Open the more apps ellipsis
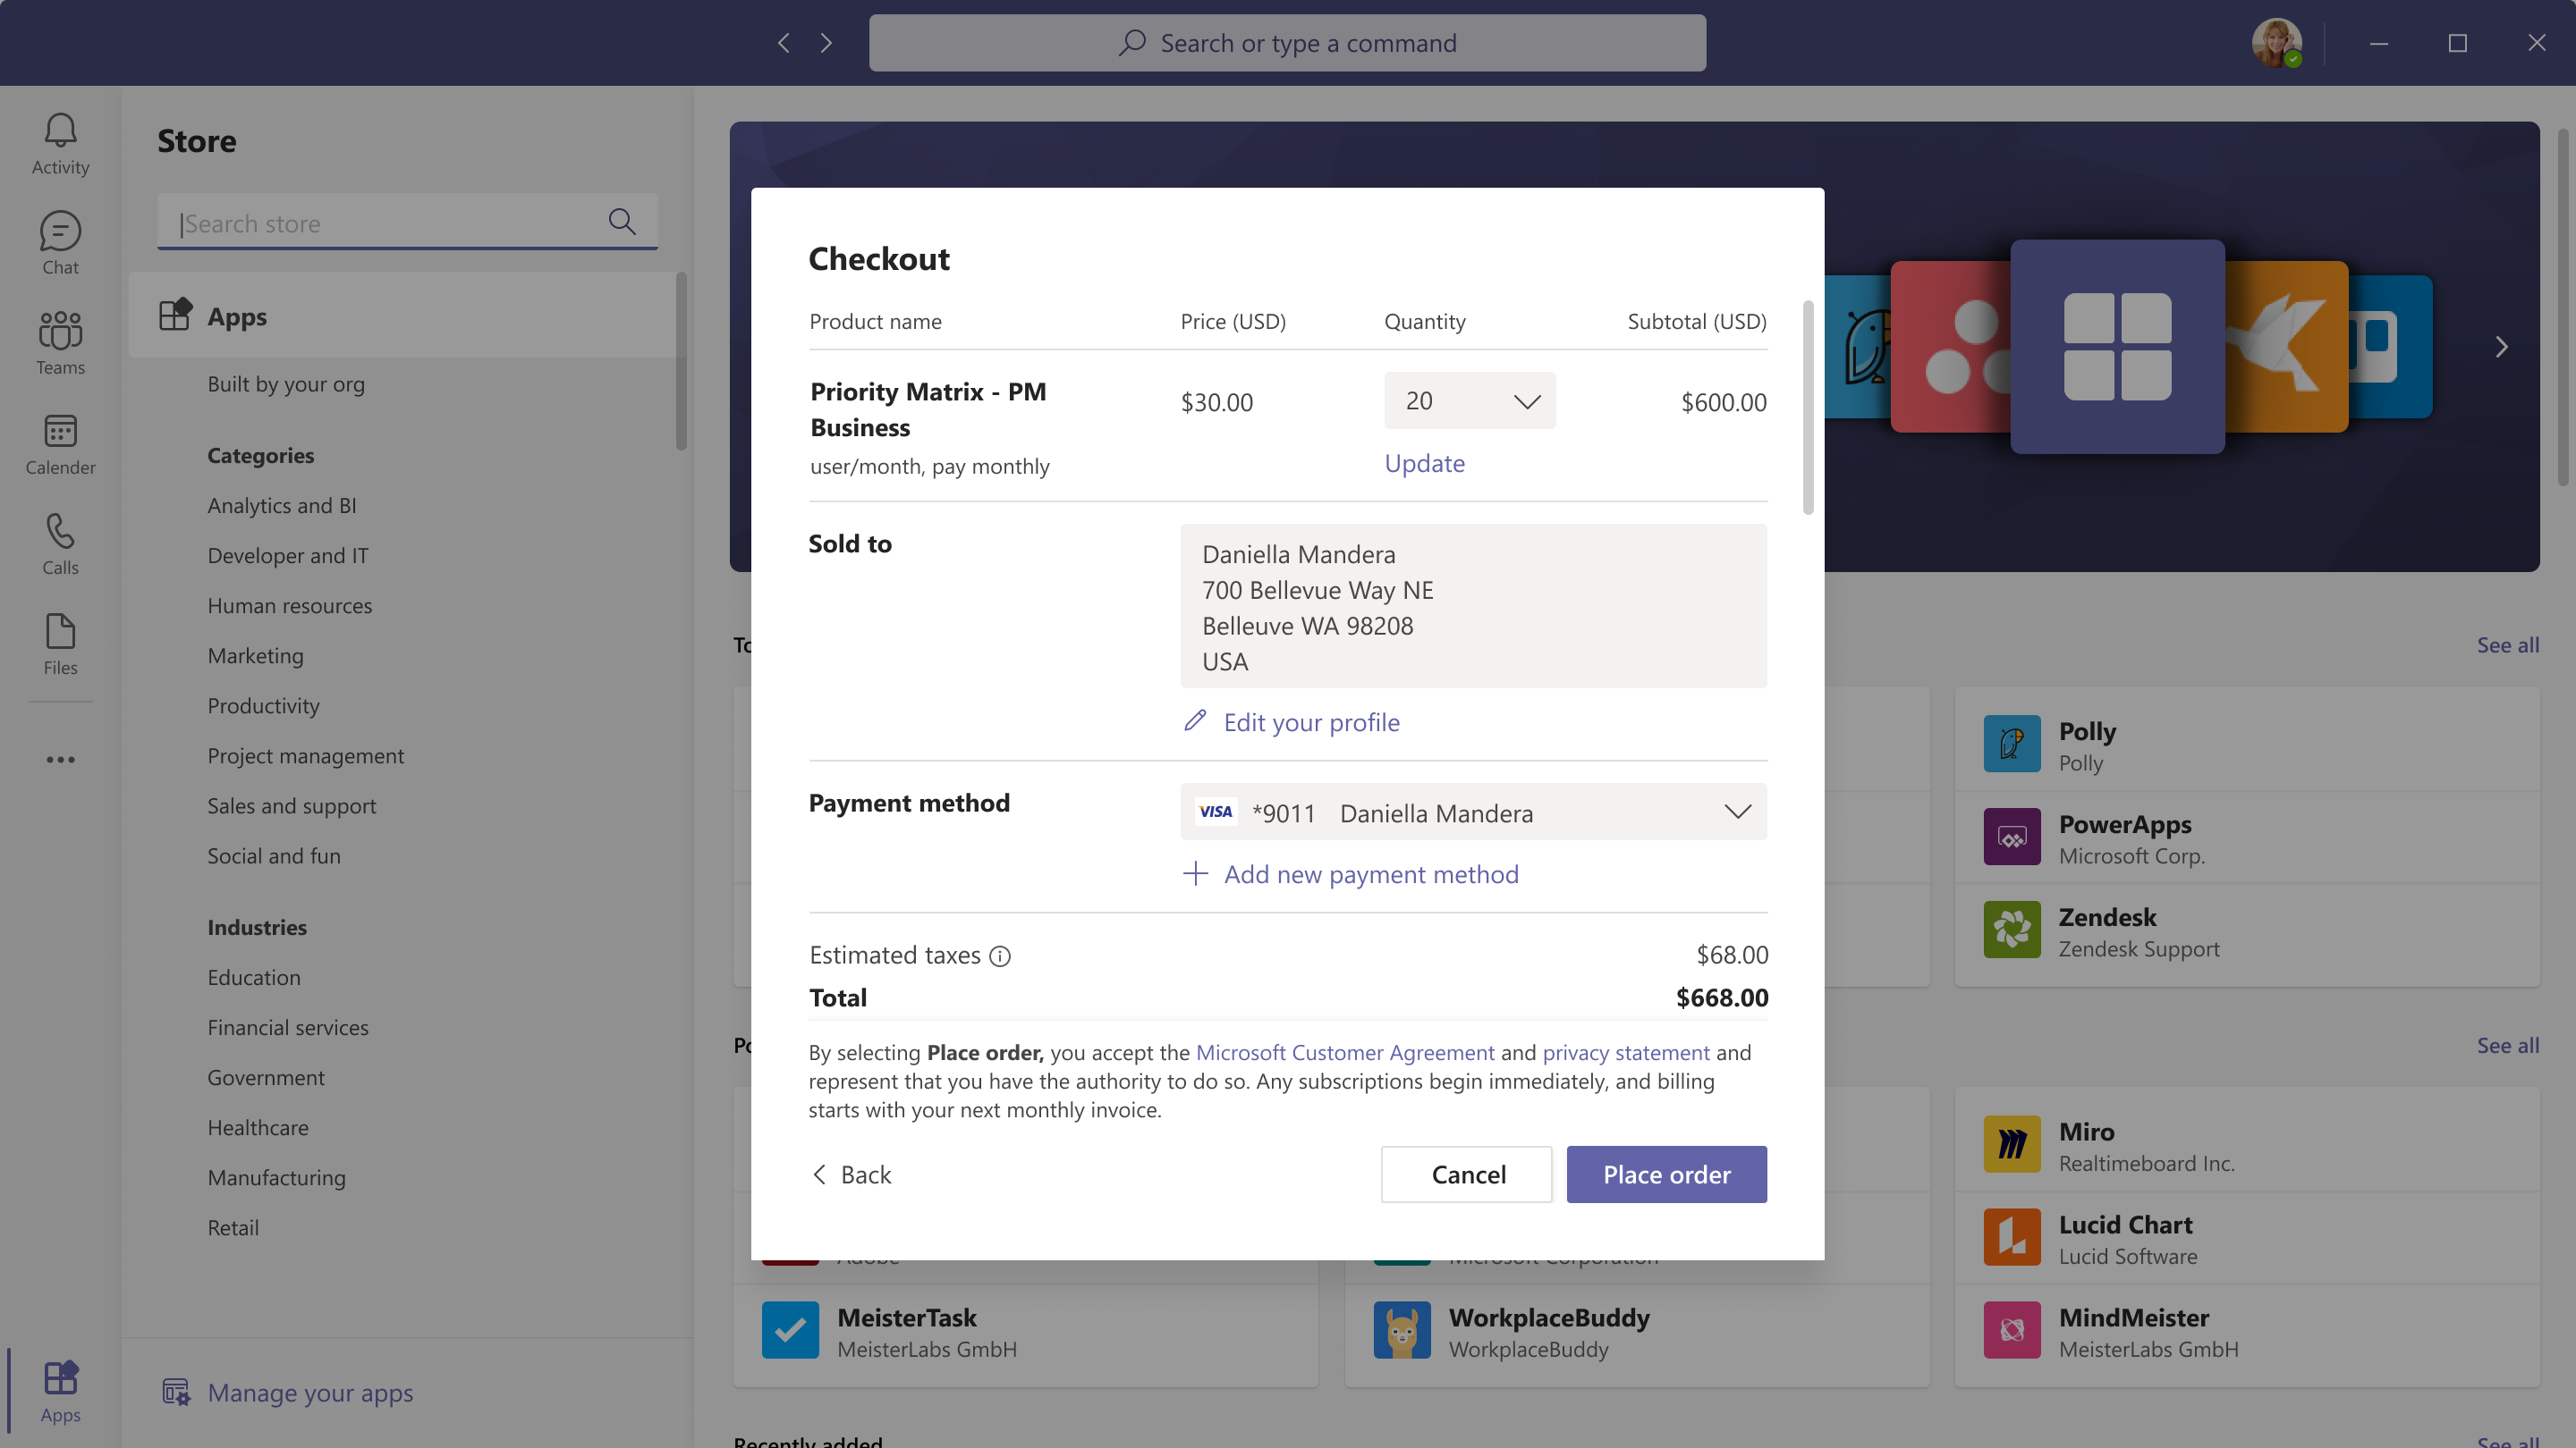This screenshot has width=2576, height=1448. [x=60, y=760]
